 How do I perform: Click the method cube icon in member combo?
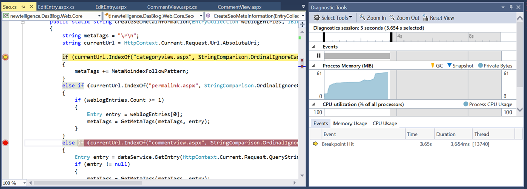(209, 16)
